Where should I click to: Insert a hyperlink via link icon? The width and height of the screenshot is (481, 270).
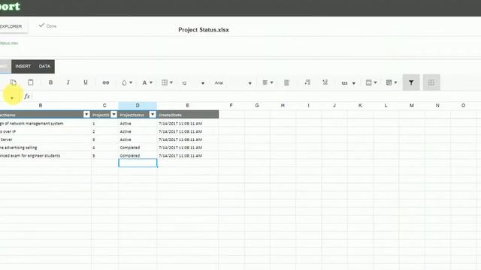106,82
